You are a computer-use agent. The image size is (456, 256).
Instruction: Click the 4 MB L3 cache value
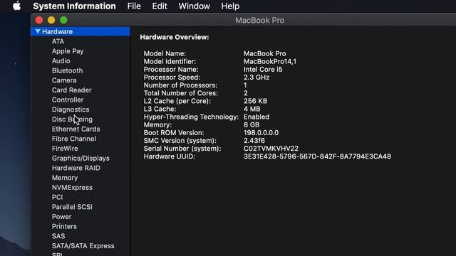[x=252, y=109]
